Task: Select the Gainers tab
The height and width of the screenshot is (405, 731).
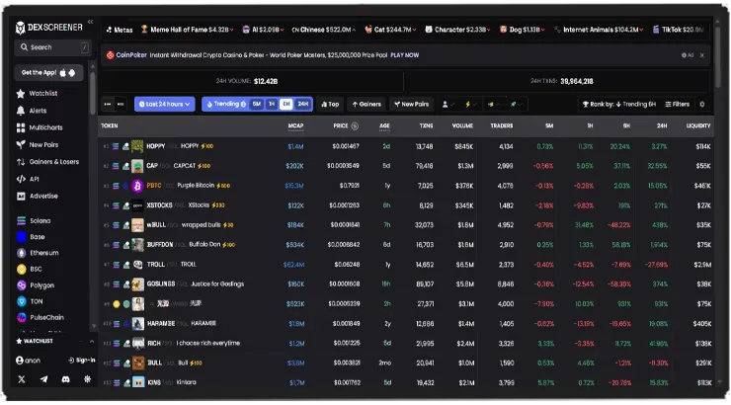Action: (366, 105)
